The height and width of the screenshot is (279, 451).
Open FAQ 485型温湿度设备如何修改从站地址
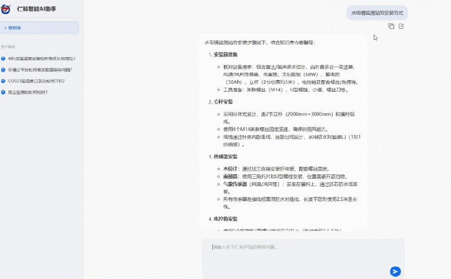pyautogui.click(x=42, y=59)
